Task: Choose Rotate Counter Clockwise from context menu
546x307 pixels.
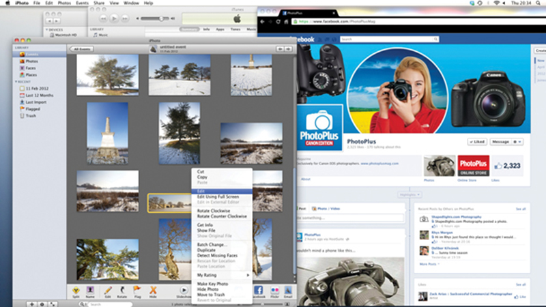Action: pos(222,216)
